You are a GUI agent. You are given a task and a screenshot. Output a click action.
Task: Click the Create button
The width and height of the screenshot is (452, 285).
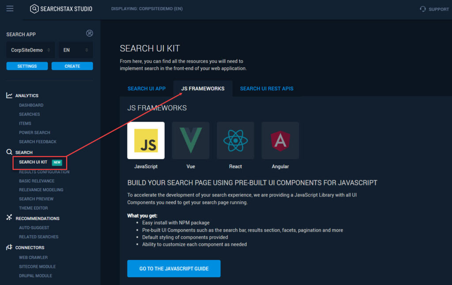click(72, 66)
